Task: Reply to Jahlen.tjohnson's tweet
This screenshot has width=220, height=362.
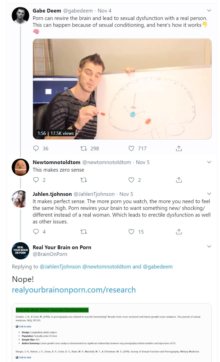Action: (36, 232)
